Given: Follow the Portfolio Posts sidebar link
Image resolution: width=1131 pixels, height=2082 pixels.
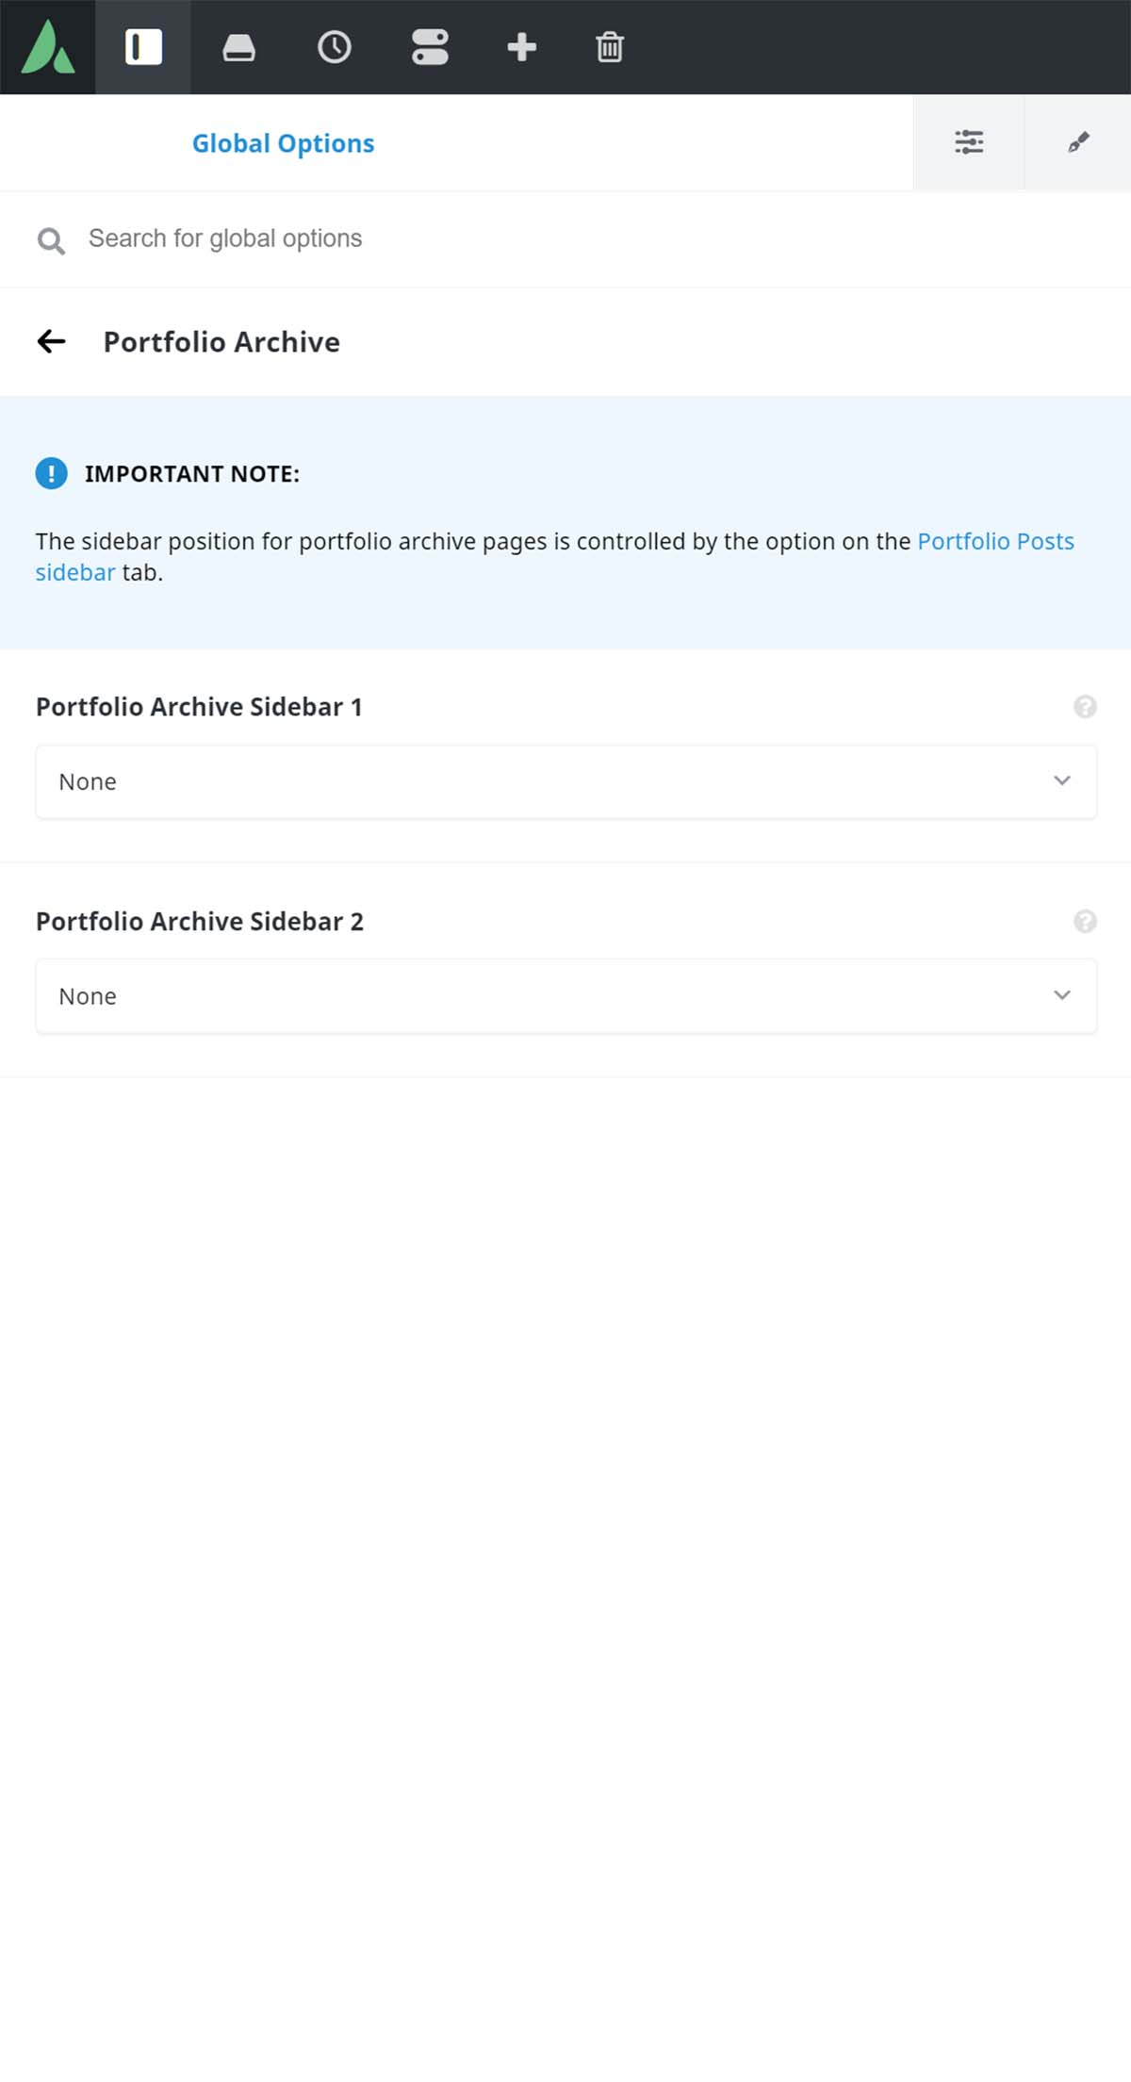Looking at the screenshot, I should tap(554, 556).
